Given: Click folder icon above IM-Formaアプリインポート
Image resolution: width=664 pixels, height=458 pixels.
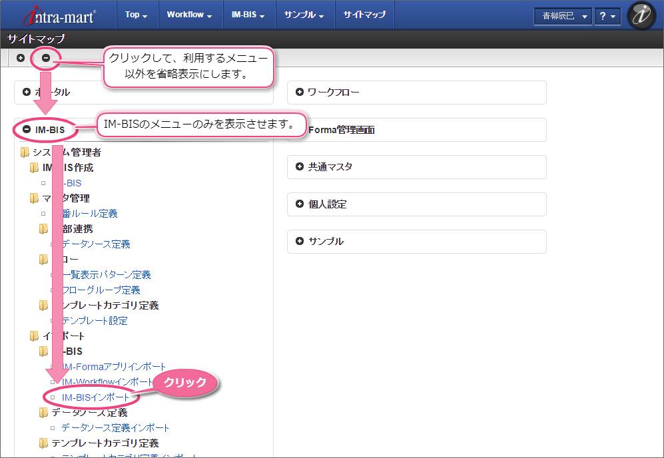Looking at the screenshot, I should 43,351.
